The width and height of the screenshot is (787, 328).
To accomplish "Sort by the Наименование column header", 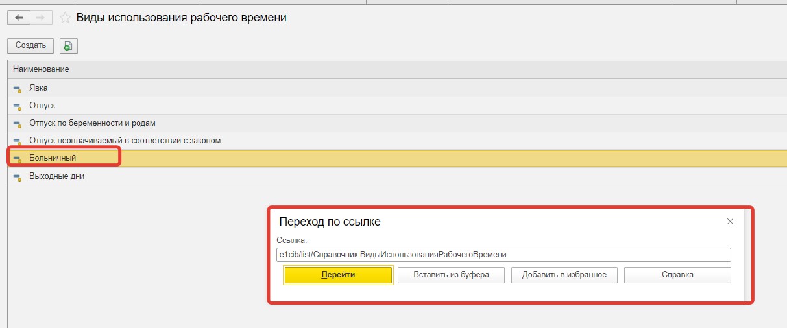I will 397,69.
